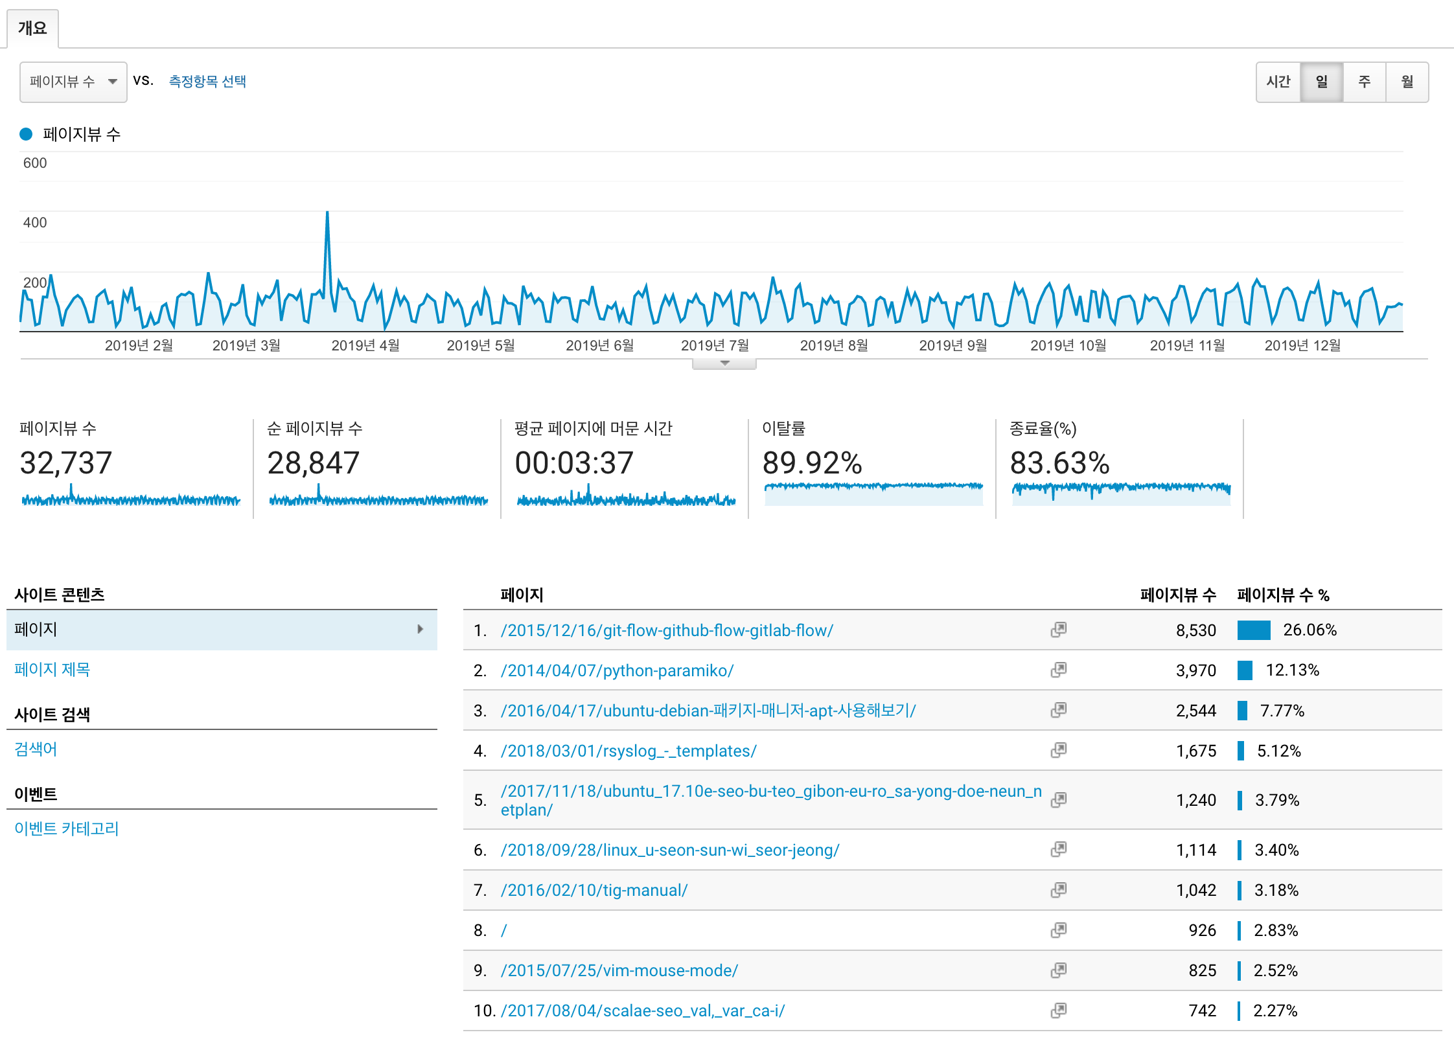Viewport: 1454px width, 1039px height.
Task: Open /2018/03/01/rsyslog_-_templates/ page link
Action: 629,751
